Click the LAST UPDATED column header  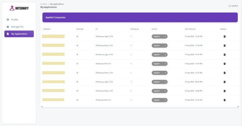coord(190,29)
